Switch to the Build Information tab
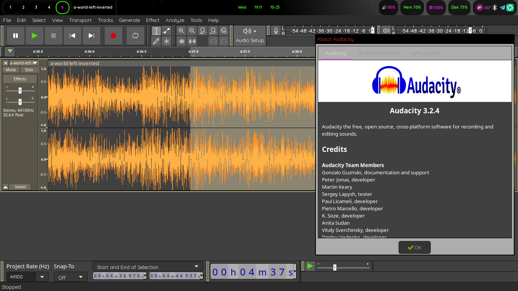Viewport: 518px width, 291px height. [379, 53]
